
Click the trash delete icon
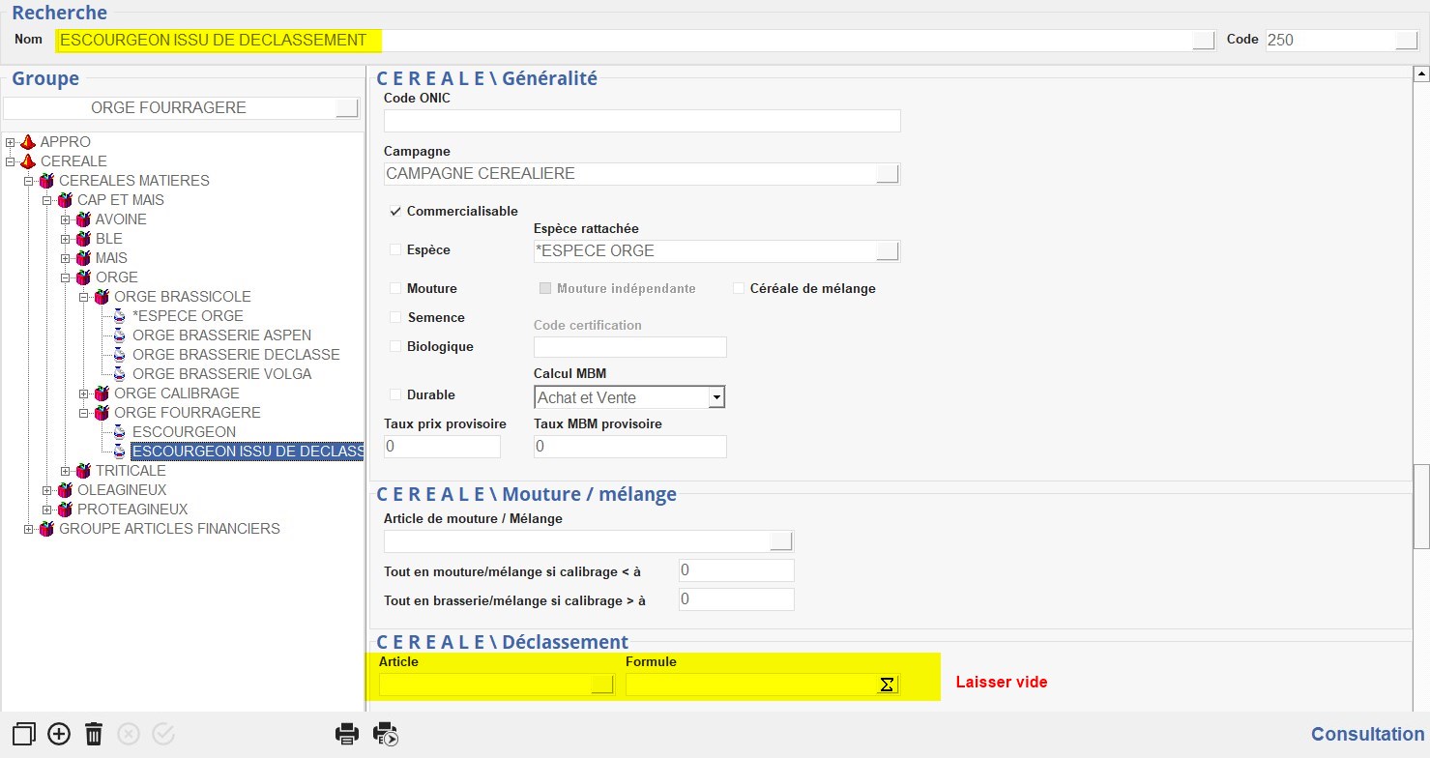[94, 734]
